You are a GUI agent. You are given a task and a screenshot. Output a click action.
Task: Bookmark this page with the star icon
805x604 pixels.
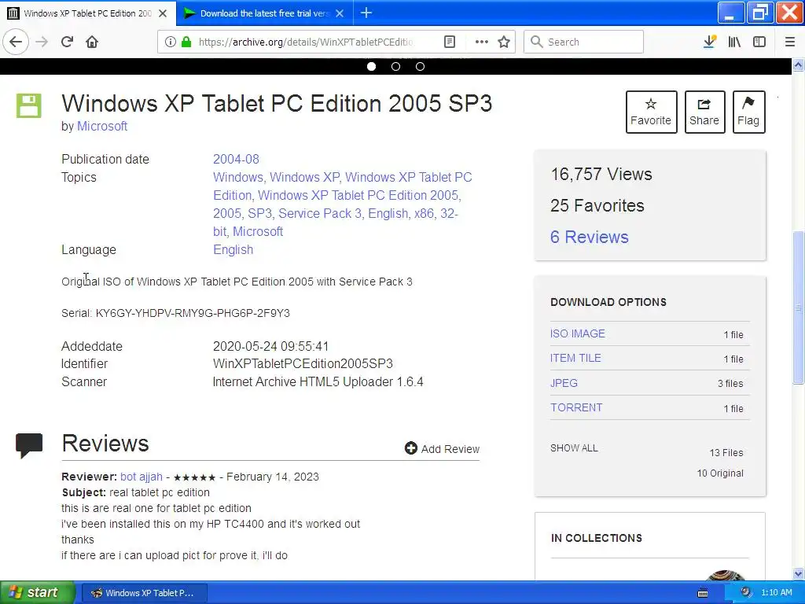[504, 42]
